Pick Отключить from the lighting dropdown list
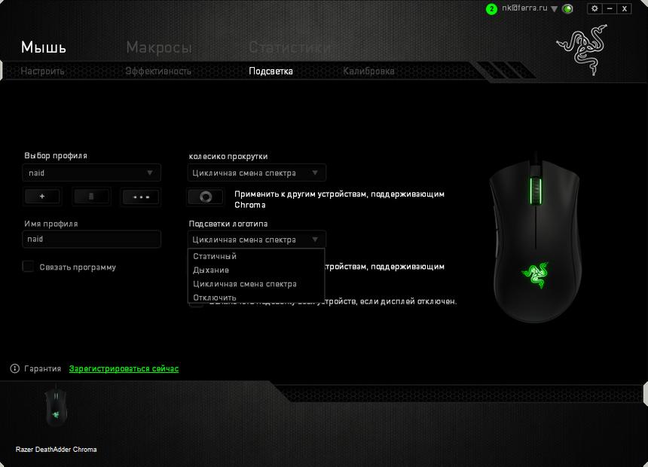Image resolution: width=648 pixels, height=467 pixels. pos(215,298)
